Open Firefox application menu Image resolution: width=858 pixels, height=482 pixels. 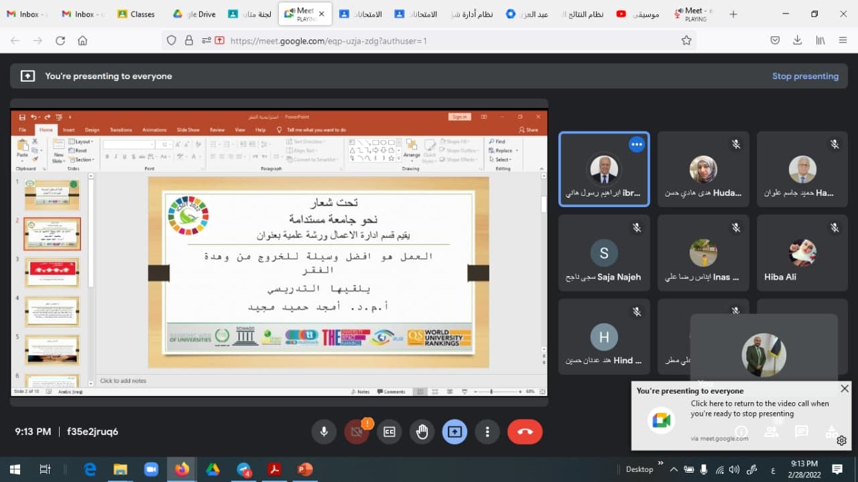coord(843,41)
